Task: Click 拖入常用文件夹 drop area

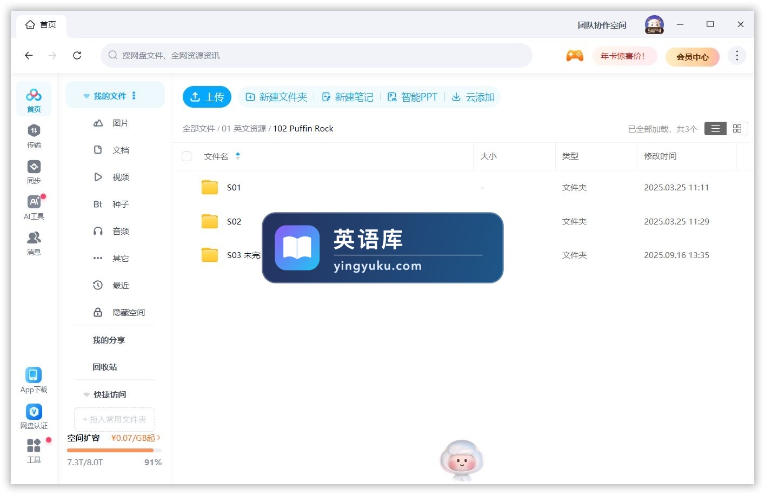Action: tap(115, 419)
